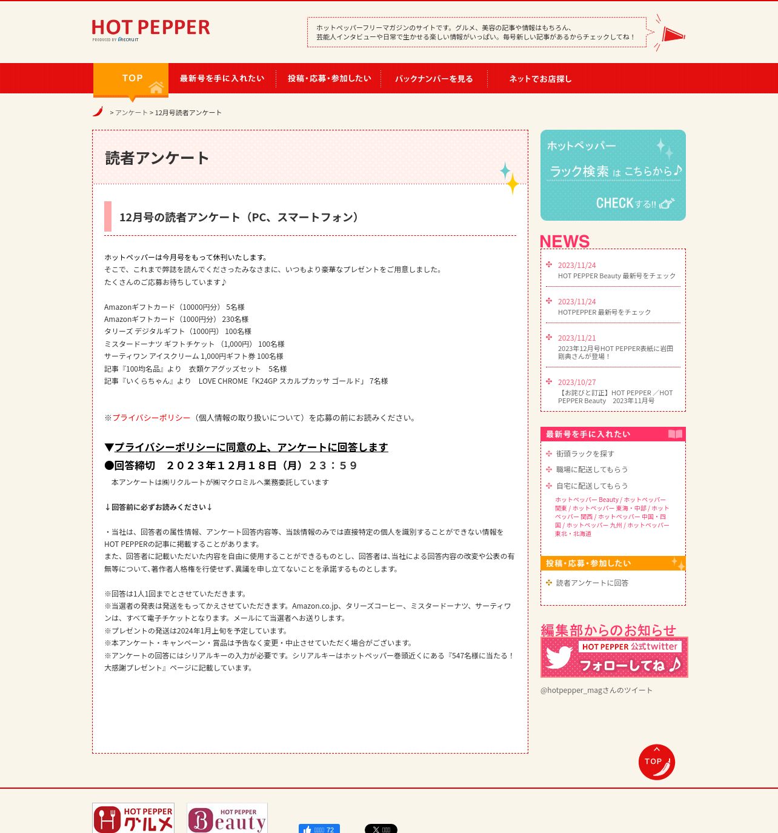Open the HOT PEPPER Beauty logo
778x833 pixels.
227,818
